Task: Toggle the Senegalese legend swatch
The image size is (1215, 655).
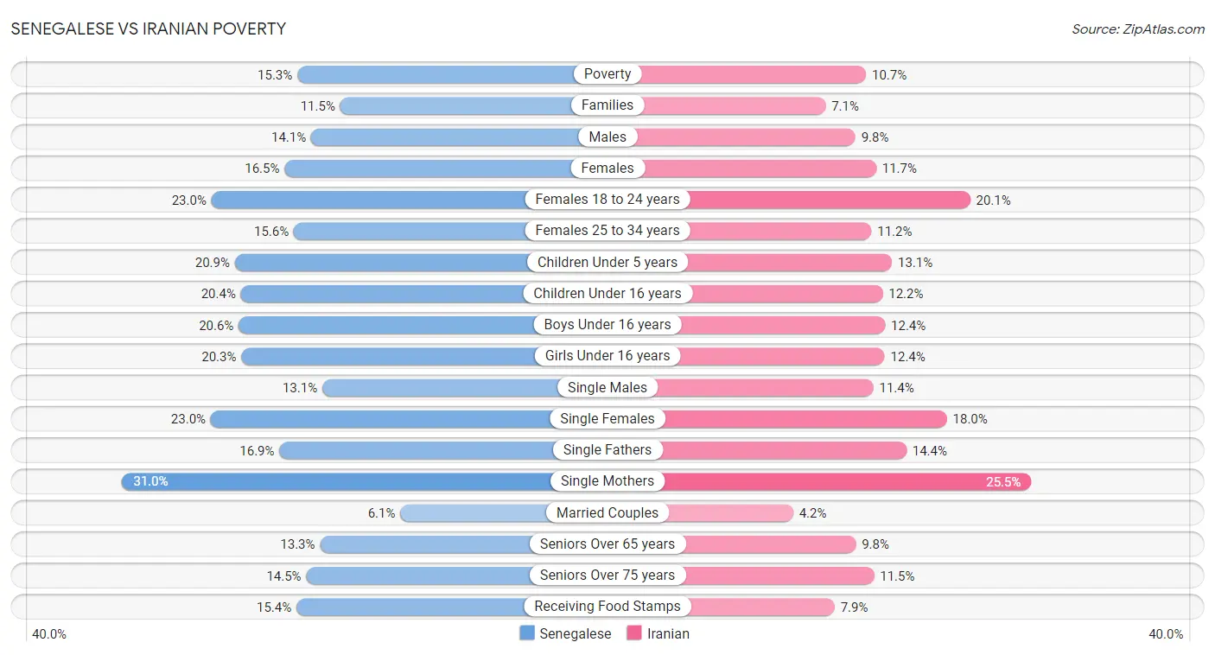Action: pos(527,633)
